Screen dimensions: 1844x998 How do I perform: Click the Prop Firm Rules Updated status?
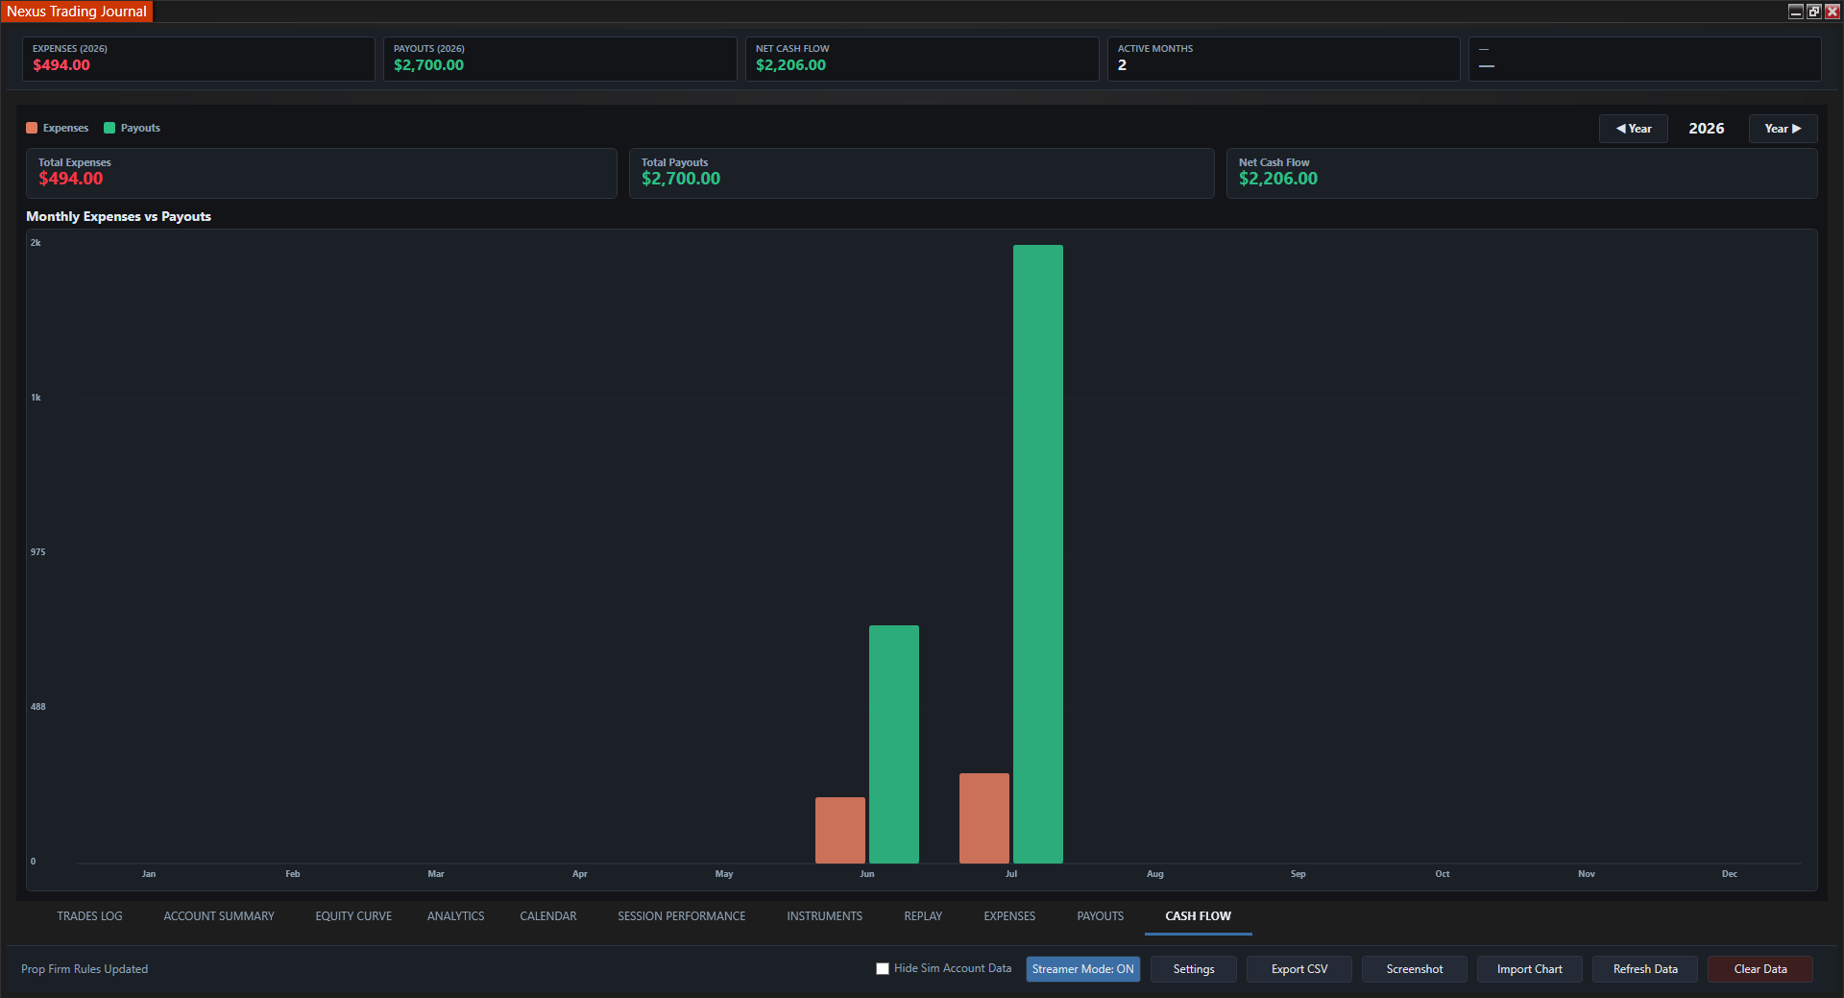pos(85,969)
